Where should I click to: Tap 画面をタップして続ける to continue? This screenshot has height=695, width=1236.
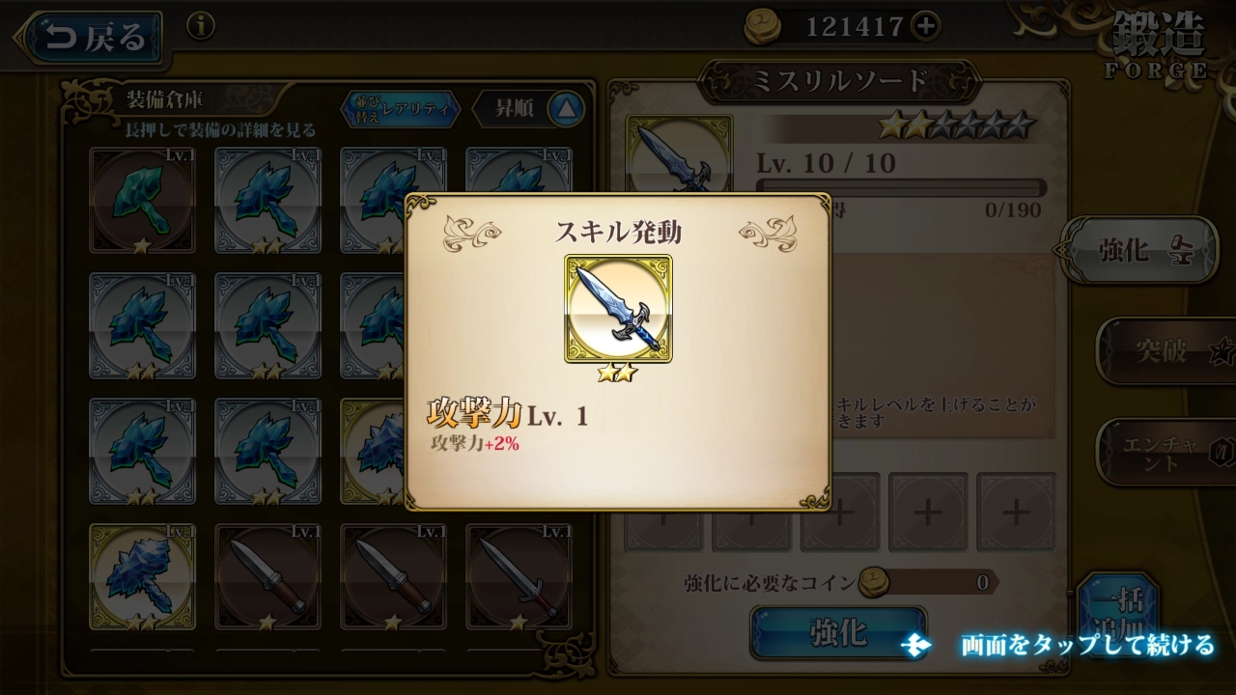coord(1087,644)
